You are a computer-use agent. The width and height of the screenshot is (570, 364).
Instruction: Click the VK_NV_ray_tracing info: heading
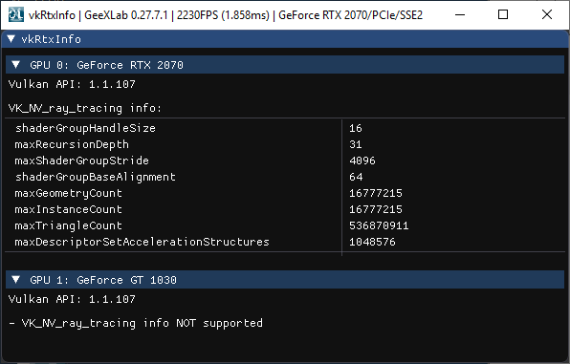pos(85,108)
